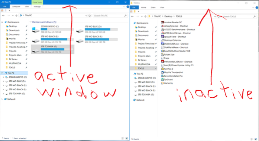This screenshot has height=141, width=259.
Task: Select Unchecky shortcut
Action: 167,83
